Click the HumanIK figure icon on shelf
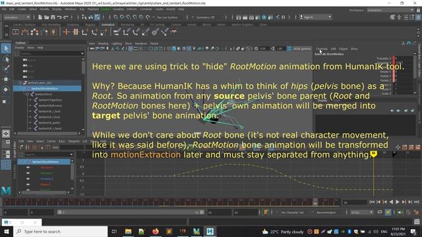Viewport: 422px width, 237px height. click(174, 32)
